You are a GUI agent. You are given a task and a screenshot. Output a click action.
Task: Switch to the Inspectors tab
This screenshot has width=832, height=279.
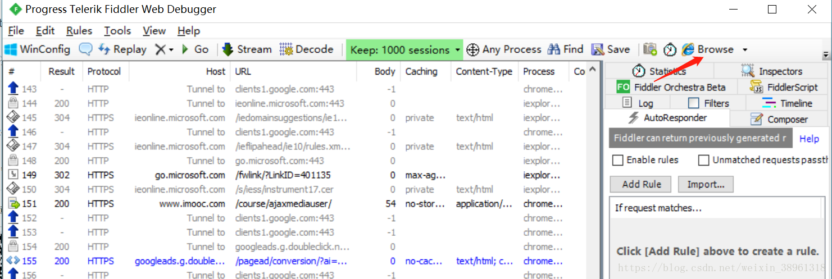coord(772,71)
